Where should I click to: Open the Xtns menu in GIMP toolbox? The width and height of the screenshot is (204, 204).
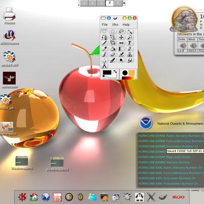(115, 24)
